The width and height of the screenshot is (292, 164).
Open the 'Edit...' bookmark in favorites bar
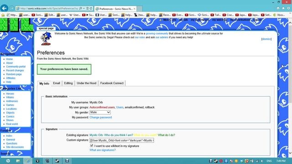click(x=50, y=15)
